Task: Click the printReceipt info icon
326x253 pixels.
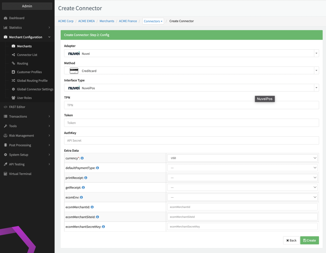Action: [x=86, y=178]
